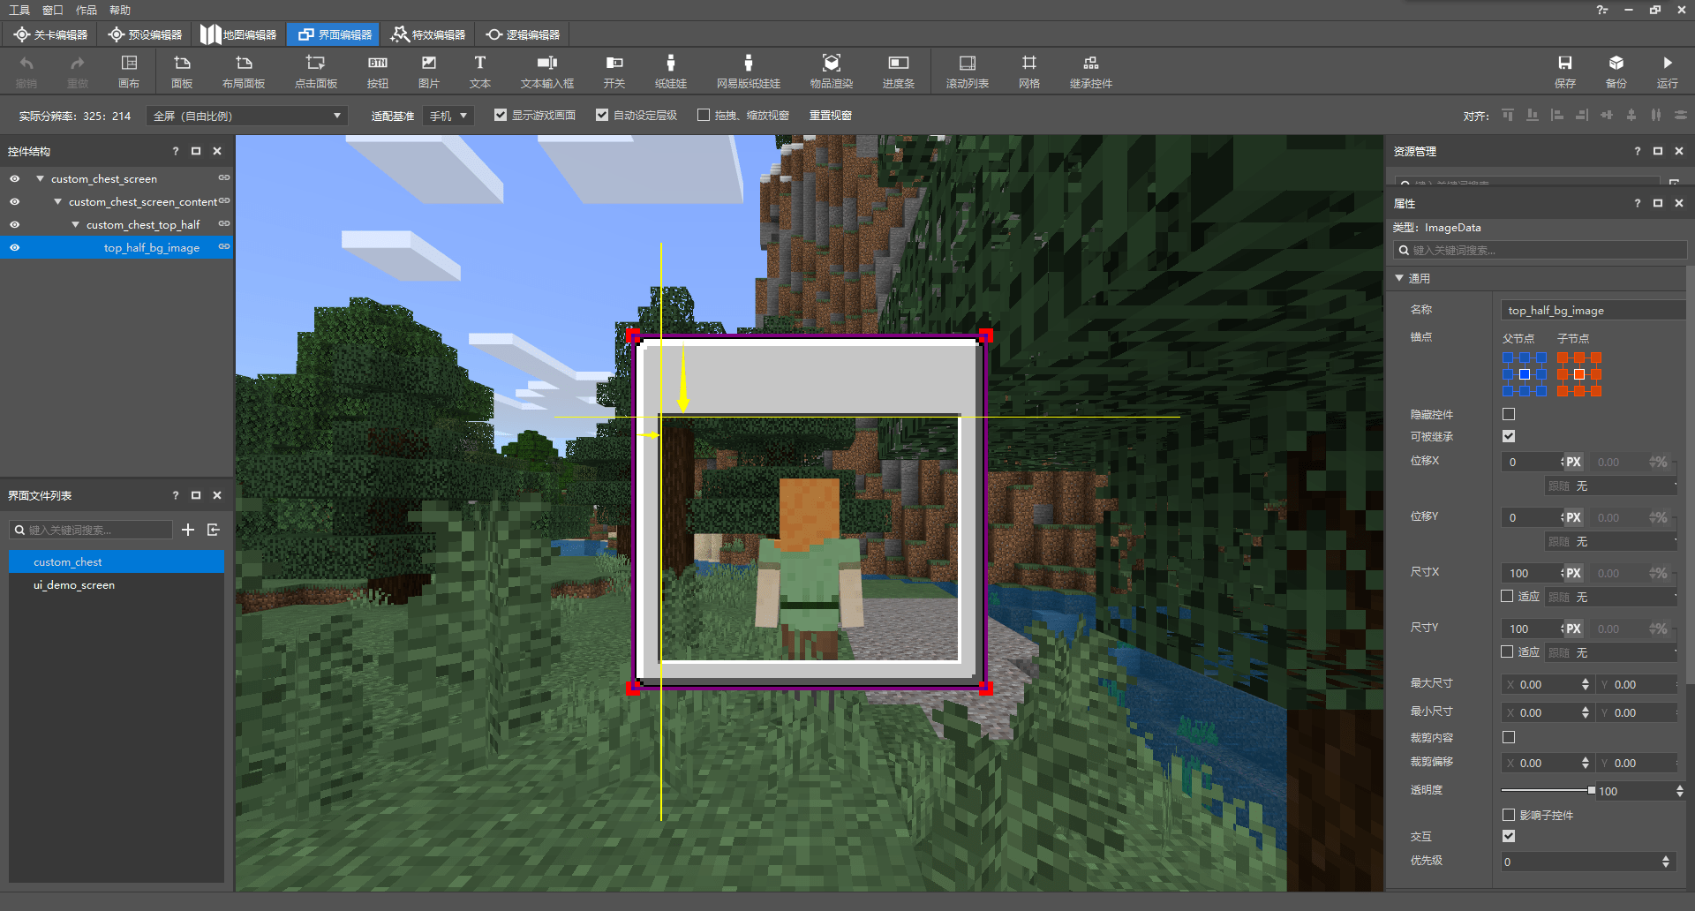Collapse the 通用 properties section
1695x911 pixels.
(x=1399, y=278)
